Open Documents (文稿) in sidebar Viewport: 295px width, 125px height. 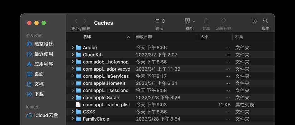[35, 84]
